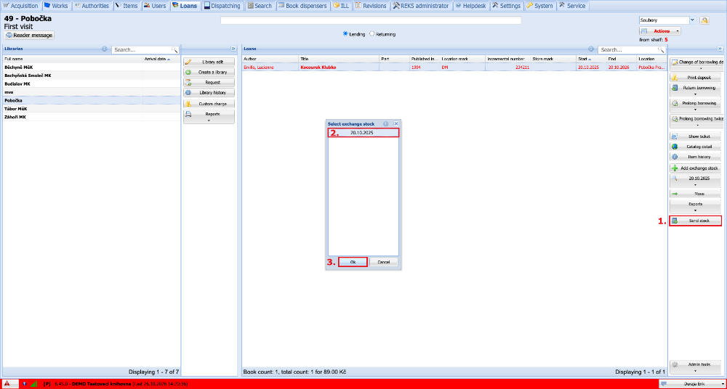727x389 pixels.
Task: Open the REKS administrator tab
Action: (420, 6)
